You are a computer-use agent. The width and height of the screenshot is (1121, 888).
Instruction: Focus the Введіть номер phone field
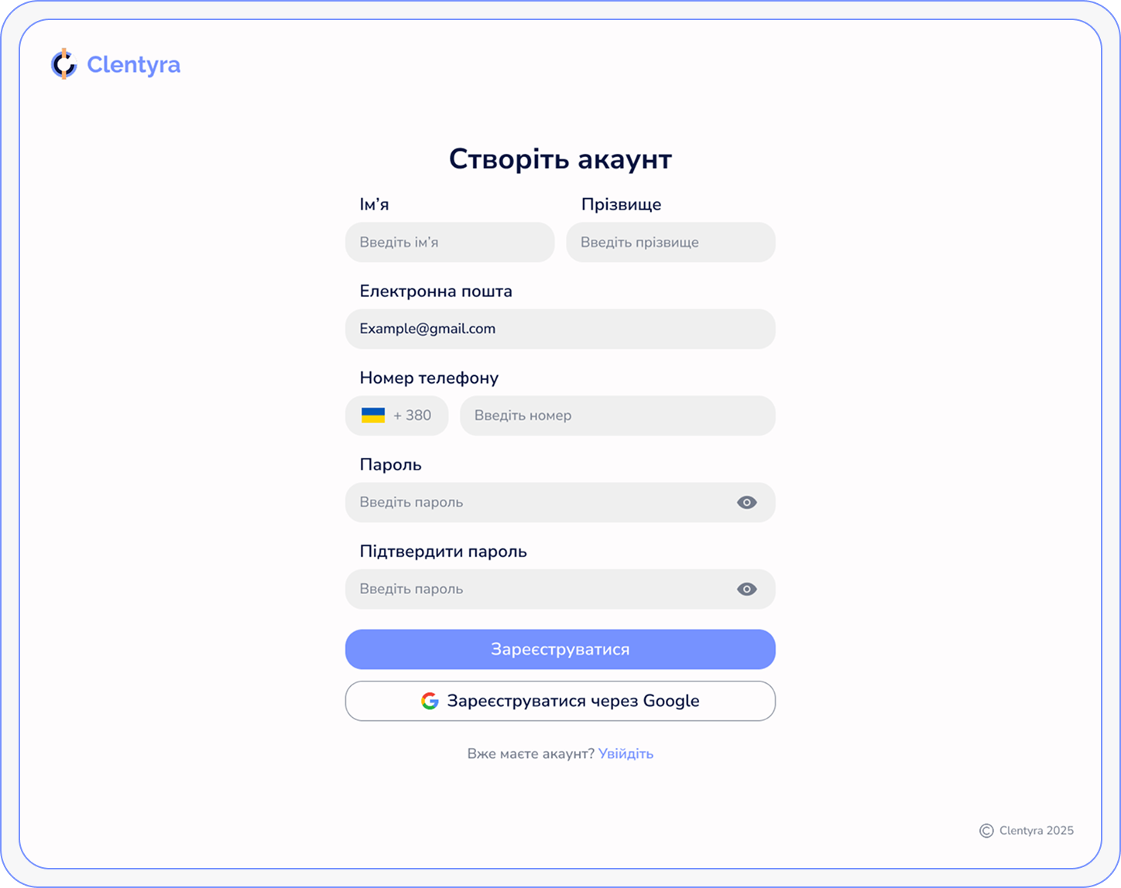617,415
